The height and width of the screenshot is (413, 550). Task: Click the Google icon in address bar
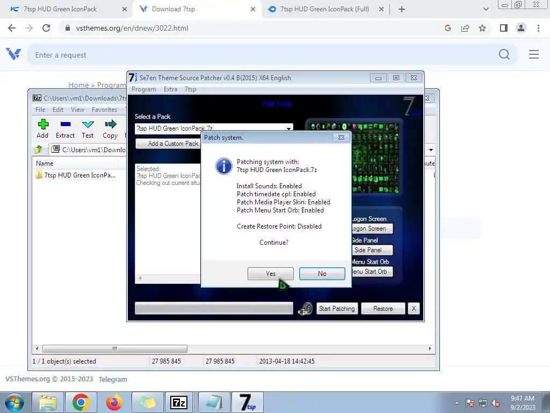point(447,28)
